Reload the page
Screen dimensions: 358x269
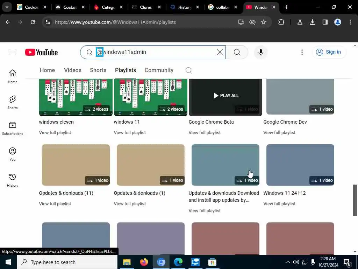[33, 22]
